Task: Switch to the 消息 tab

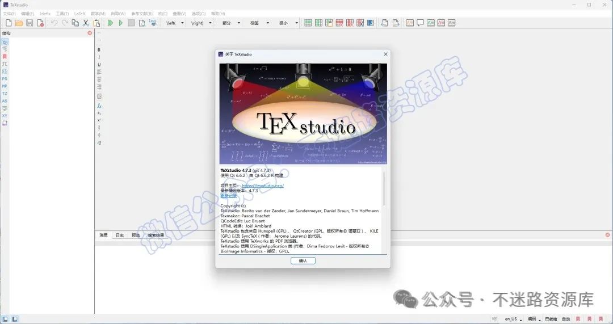Action: pos(104,235)
